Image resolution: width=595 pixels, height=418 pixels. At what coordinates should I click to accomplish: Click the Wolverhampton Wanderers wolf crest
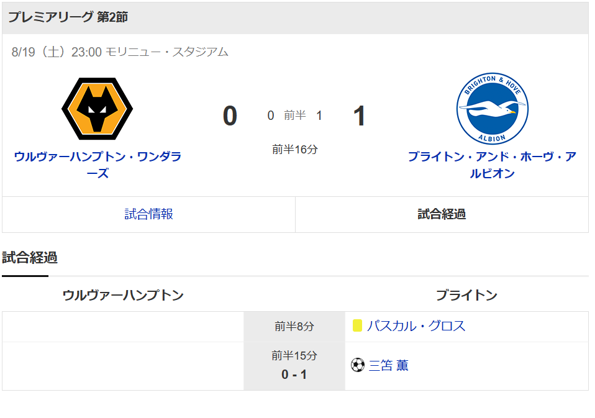point(97,109)
